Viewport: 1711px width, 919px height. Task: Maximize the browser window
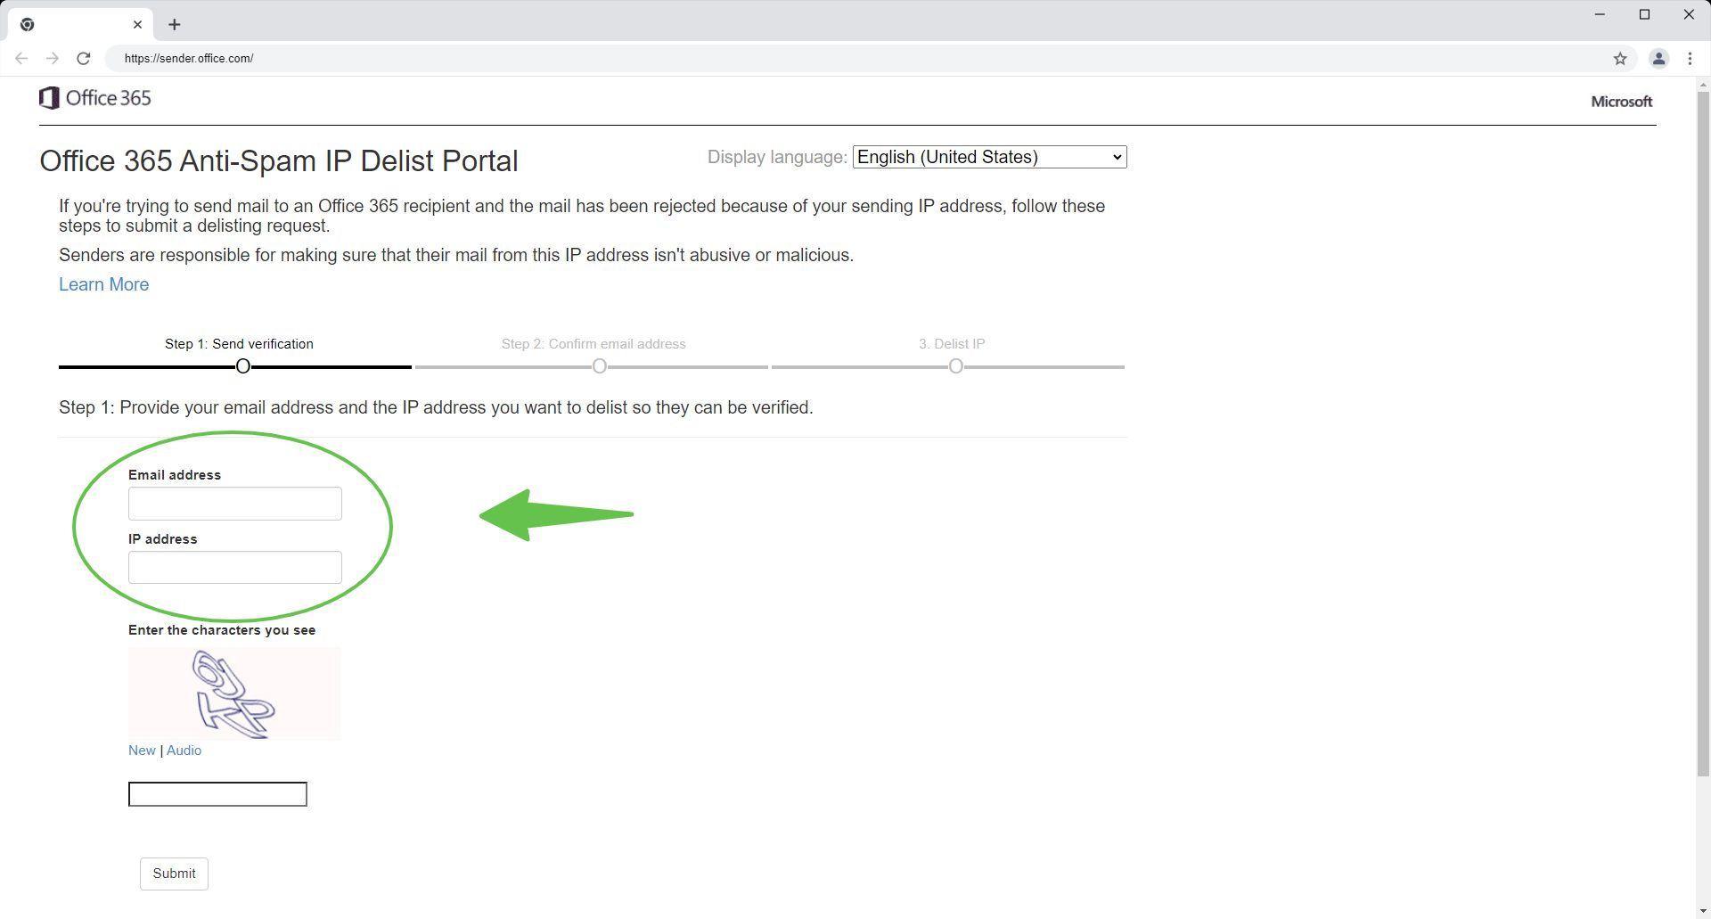1644,14
